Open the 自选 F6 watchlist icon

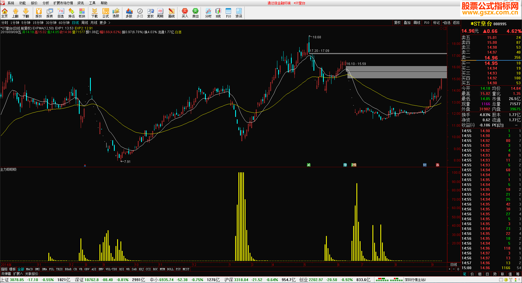pos(61,13)
